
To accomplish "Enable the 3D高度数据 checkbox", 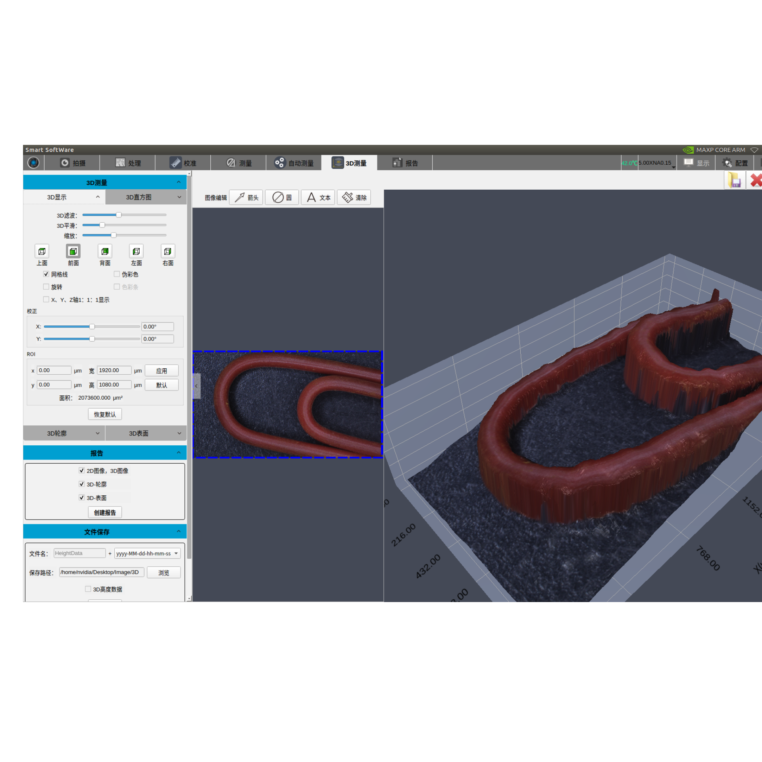I will pyautogui.click(x=88, y=589).
